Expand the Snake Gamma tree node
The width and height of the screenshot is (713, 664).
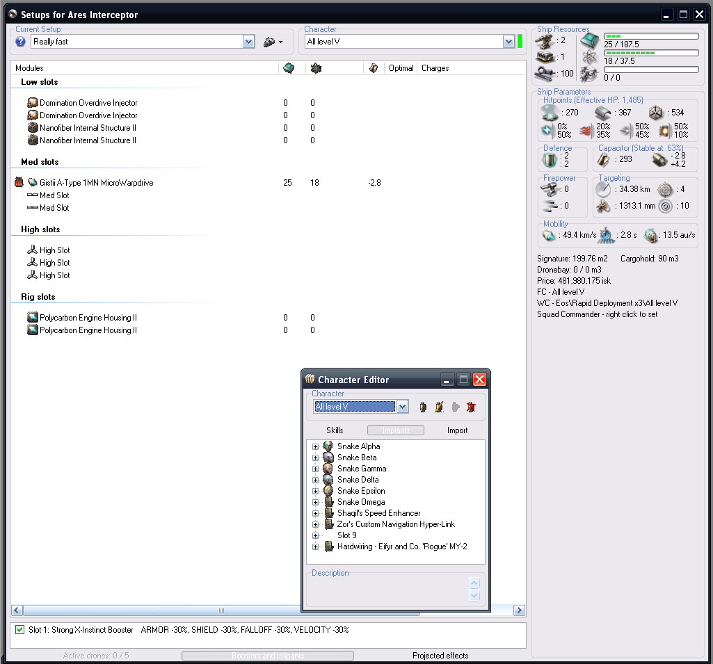coord(315,469)
